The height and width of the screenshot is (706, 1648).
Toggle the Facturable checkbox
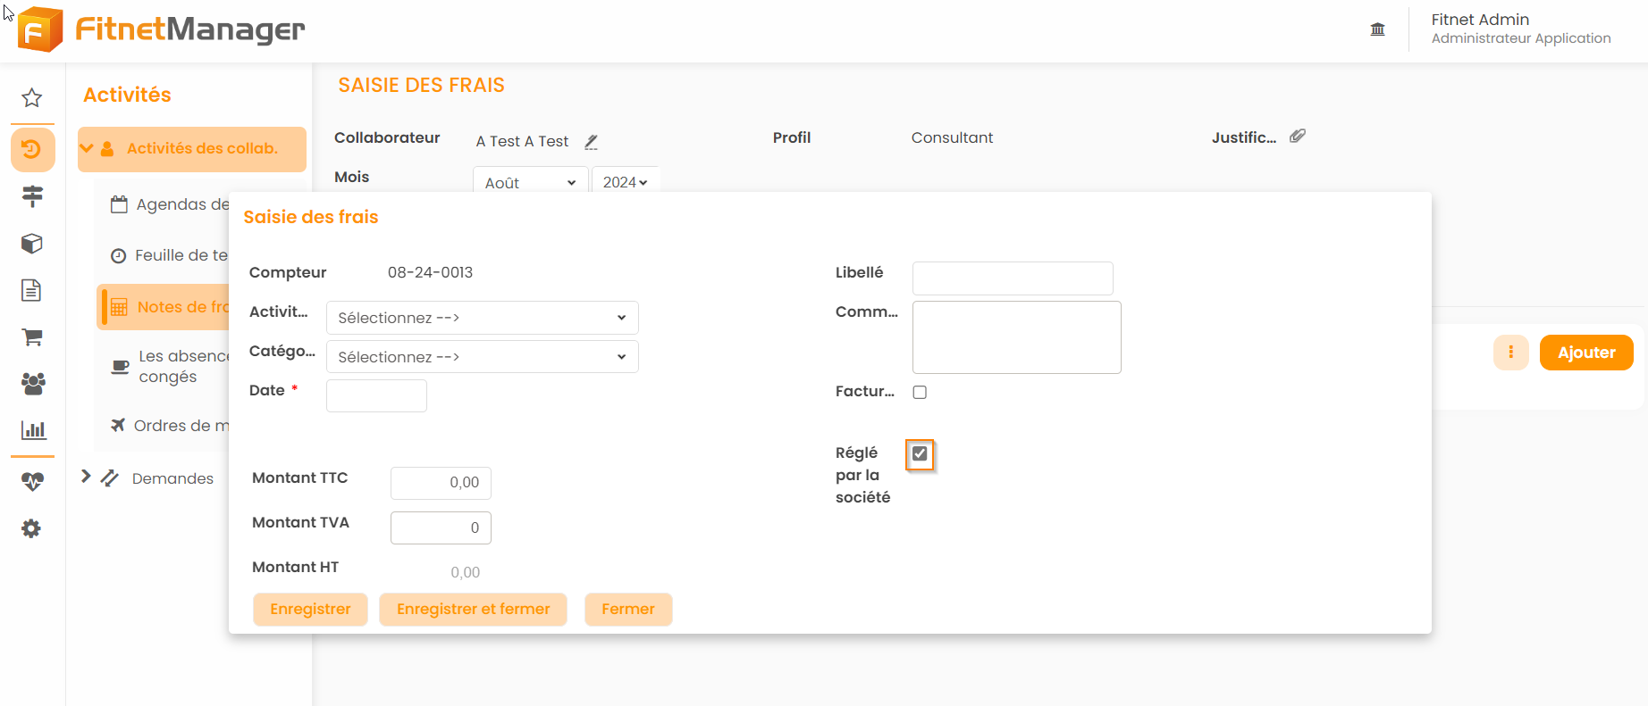click(x=920, y=393)
